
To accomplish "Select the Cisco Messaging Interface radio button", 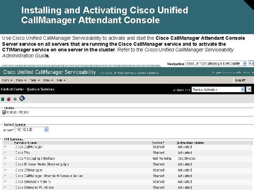I will point(5,159).
